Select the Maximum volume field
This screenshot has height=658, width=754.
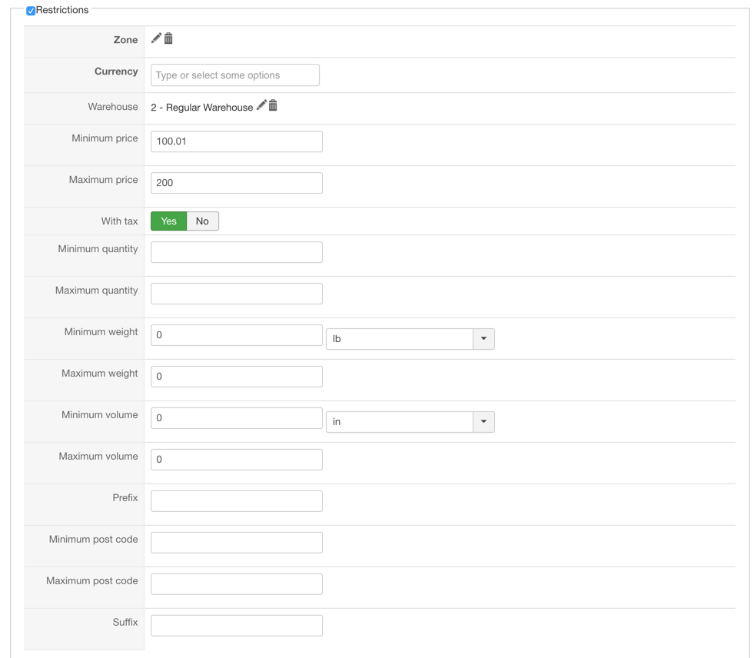point(236,460)
